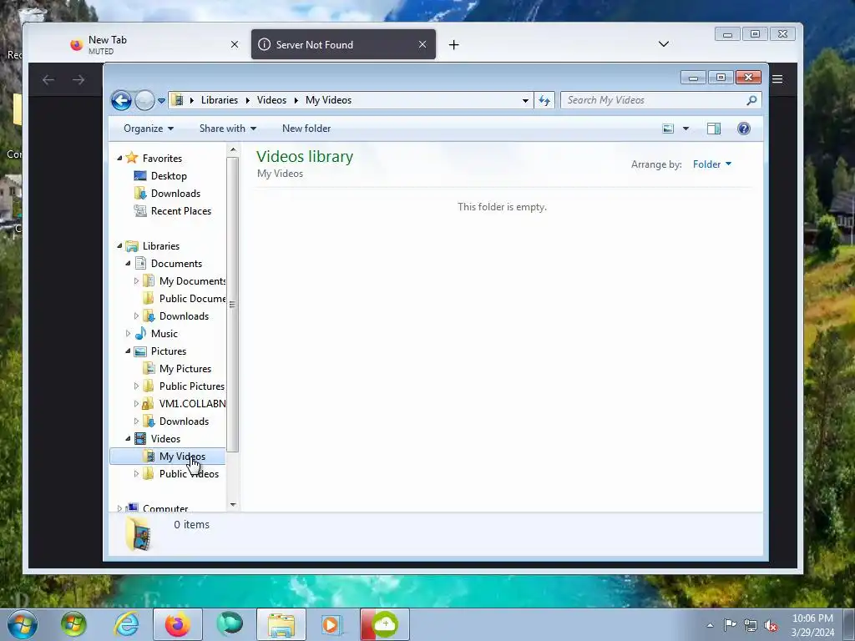Click the blue Help icon
855x641 pixels.
pyautogui.click(x=744, y=129)
